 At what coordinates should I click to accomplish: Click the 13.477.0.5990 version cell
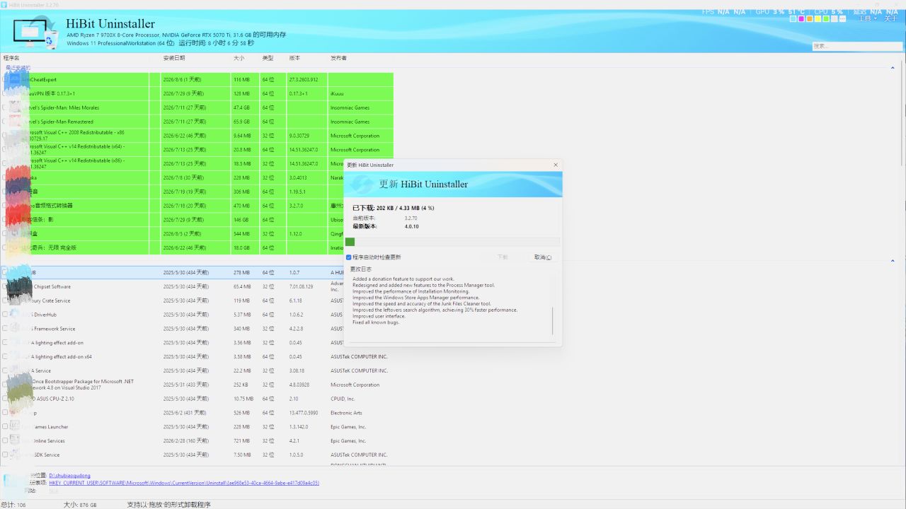[304, 413]
